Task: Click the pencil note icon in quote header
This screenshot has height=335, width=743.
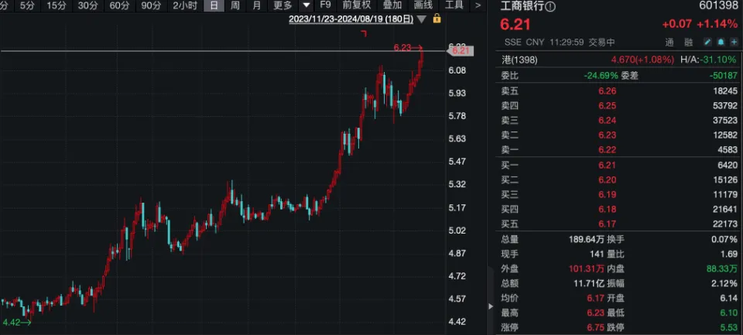Action: pos(706,41)
